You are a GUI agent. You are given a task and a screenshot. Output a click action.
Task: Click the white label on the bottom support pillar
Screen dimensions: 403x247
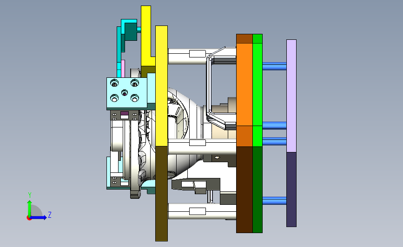(198, 211)
